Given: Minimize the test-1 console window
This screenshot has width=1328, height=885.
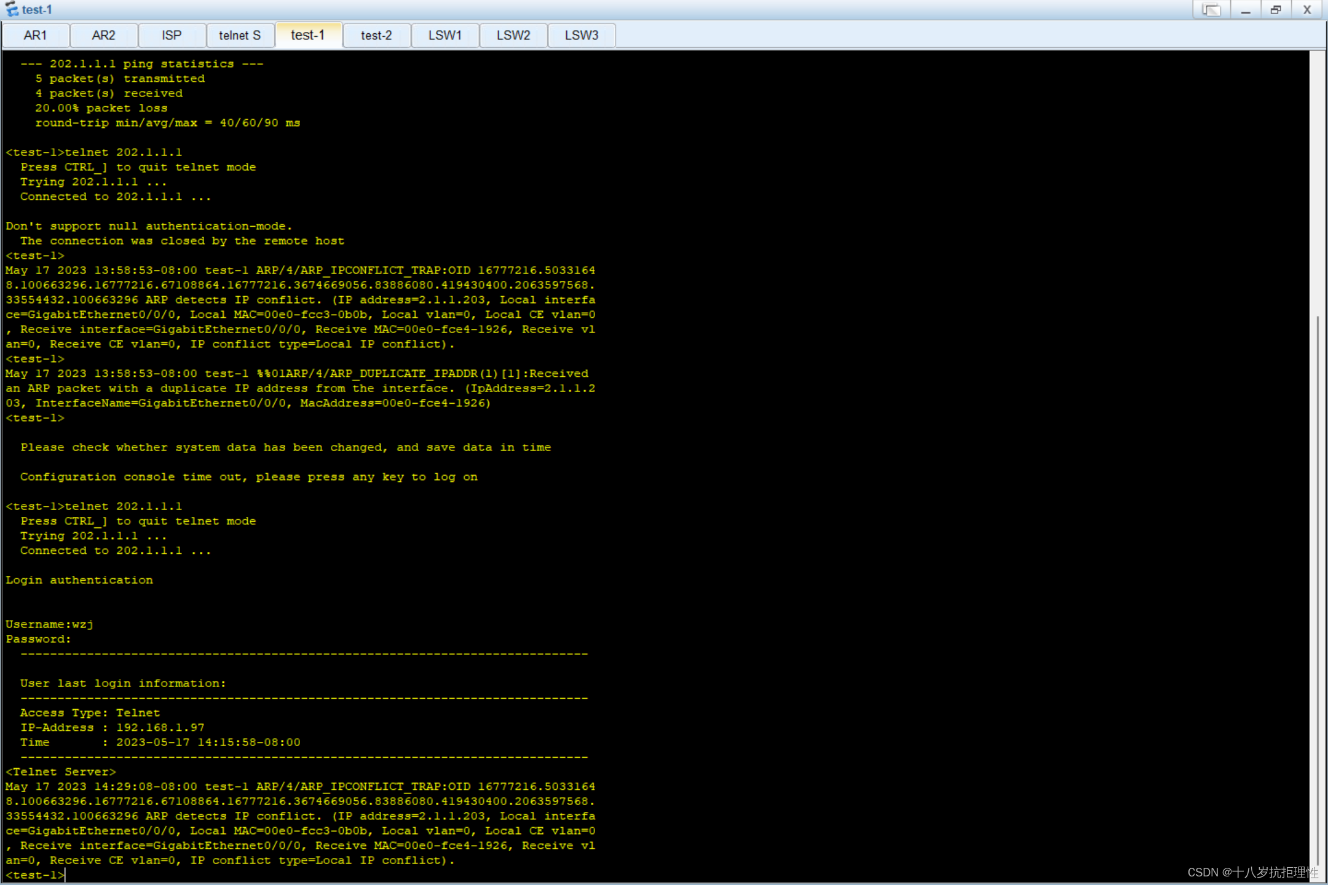Looking at the screenshot, I should [1246, 10].
